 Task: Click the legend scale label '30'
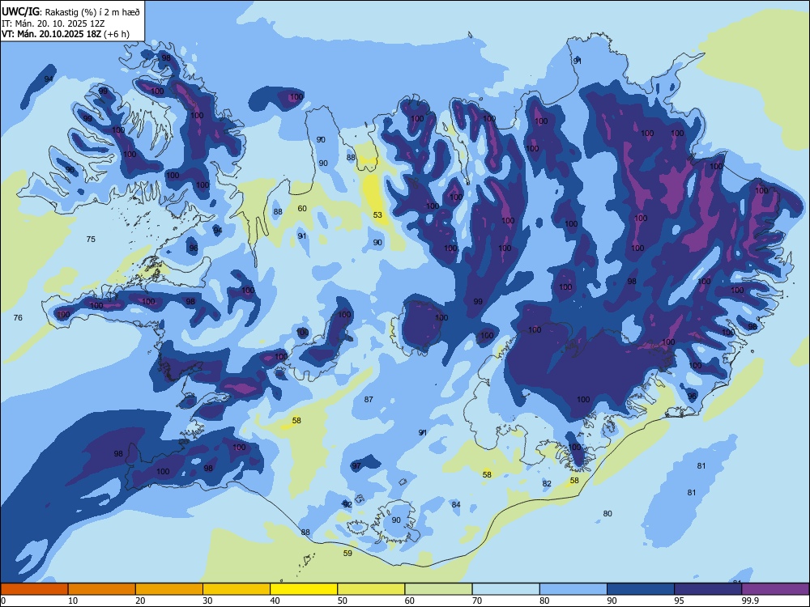(207, 601)
